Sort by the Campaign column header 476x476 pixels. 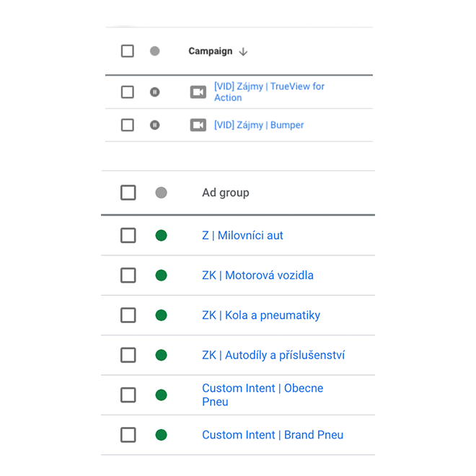pos(211,51)
